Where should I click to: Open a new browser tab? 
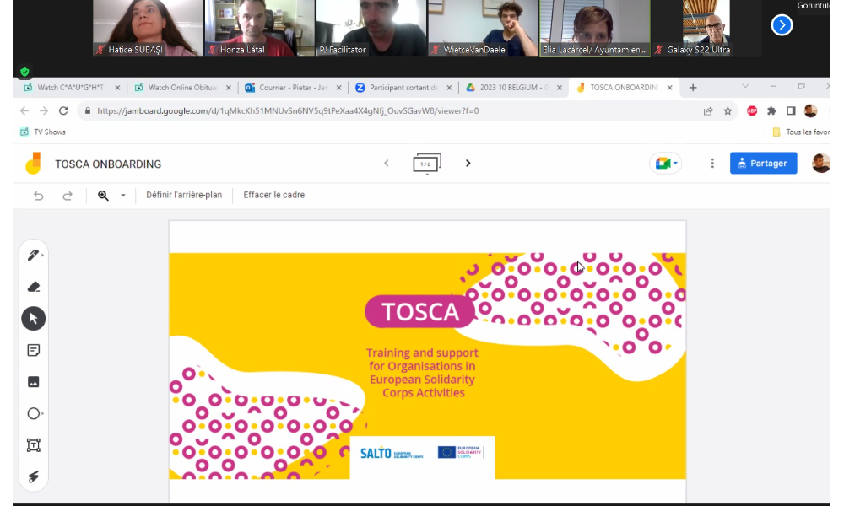(x=693, y=88)
